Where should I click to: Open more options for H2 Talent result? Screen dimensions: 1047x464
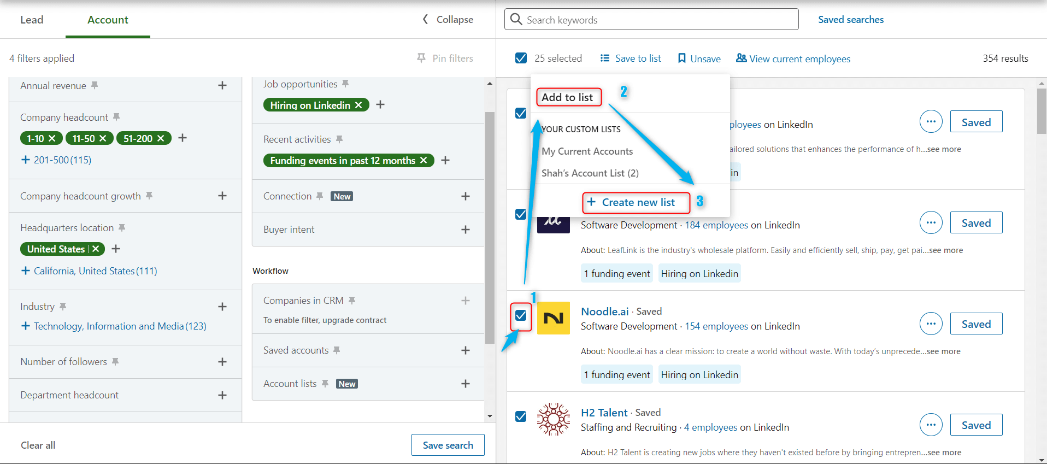[x=931, y=425]
